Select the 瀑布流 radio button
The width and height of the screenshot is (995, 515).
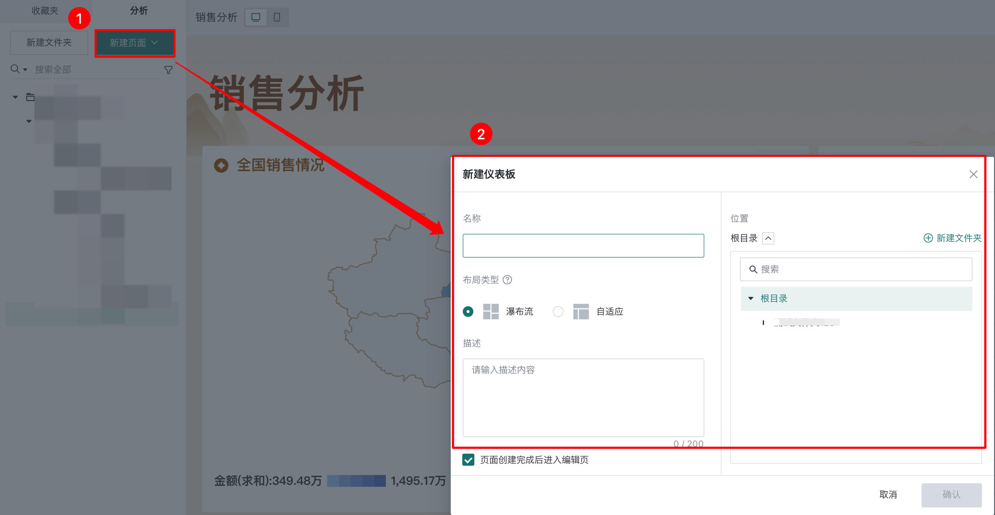(468, 311)
